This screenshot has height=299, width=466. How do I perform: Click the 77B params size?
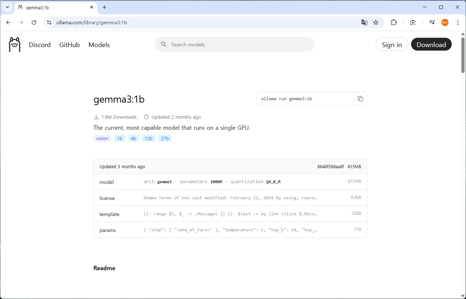pos(357,229)
